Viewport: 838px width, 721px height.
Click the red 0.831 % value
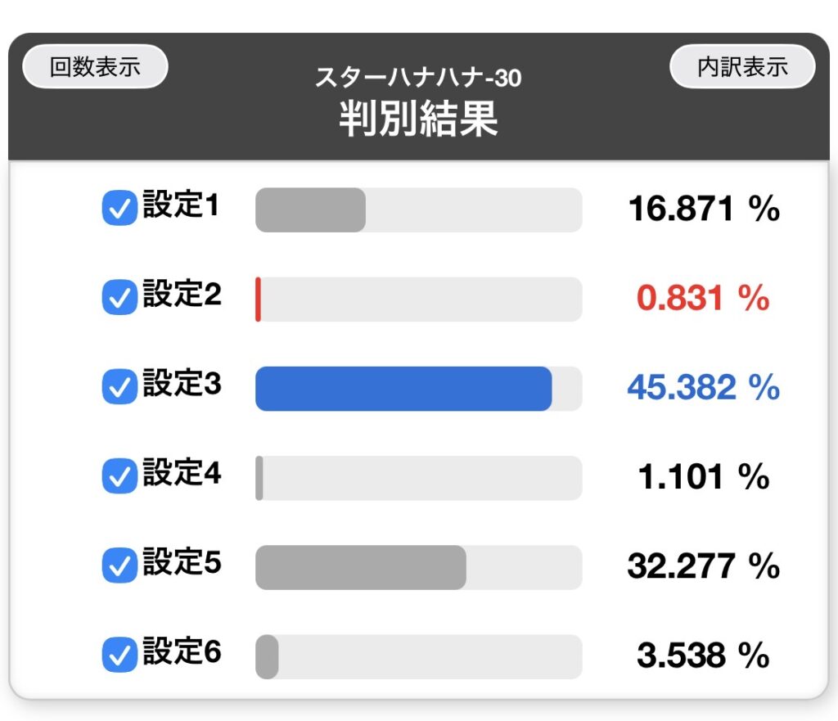click(703, 299)
